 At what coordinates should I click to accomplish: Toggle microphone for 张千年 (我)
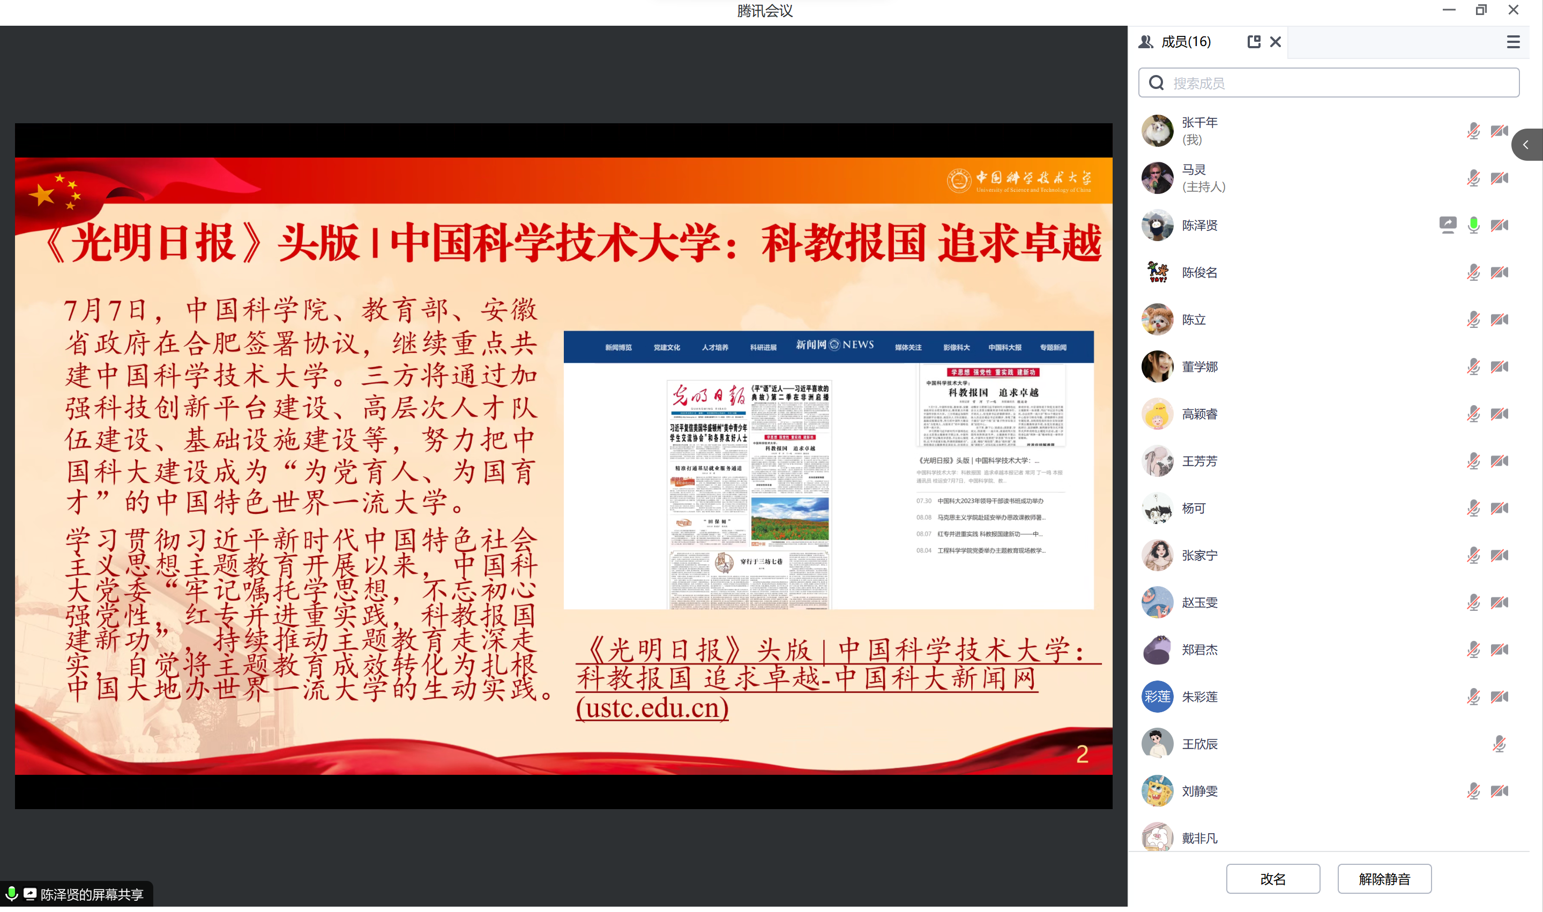coord(1473,131)
